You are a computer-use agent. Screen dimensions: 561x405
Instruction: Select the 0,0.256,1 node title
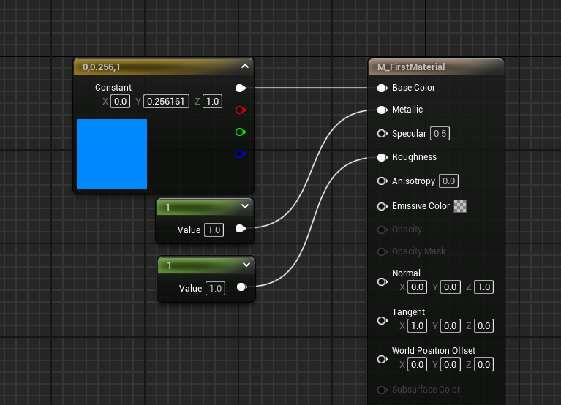[x=101, y=67]
